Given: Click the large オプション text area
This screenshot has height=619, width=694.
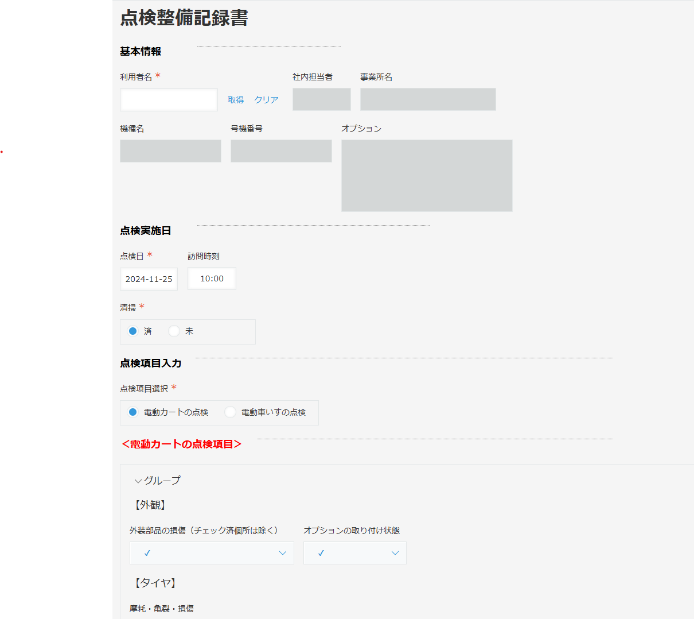Looking at the screenshot, I should 427,176.
